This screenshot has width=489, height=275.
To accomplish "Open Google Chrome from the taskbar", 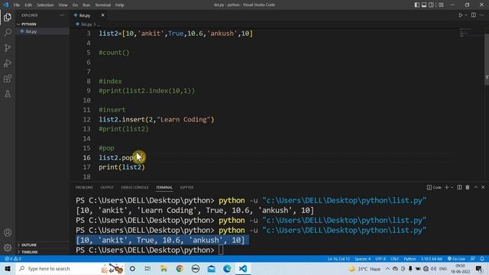I will pyautogui.click(x=180, y=268).
